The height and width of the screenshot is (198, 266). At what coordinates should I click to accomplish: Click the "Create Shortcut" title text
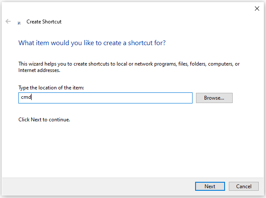(44, 22)
